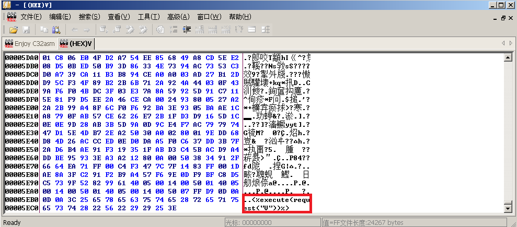Click the Ready status bar text
517x227 pixels.
12,223
